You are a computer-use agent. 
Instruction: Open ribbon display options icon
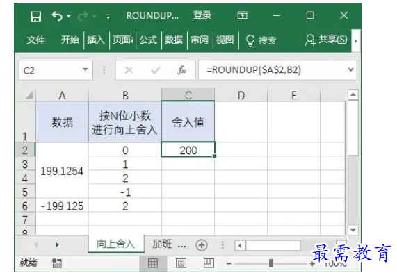click(x=242, y=15)
